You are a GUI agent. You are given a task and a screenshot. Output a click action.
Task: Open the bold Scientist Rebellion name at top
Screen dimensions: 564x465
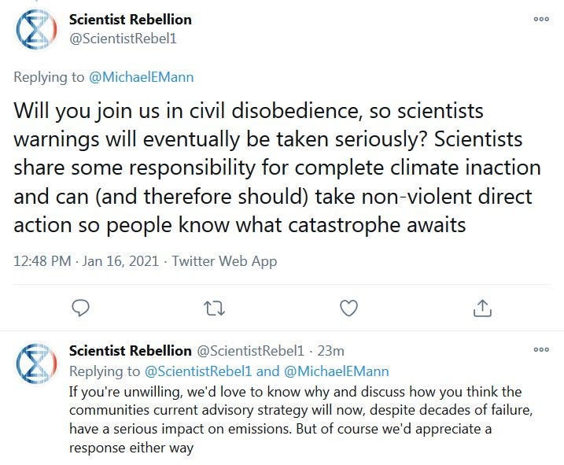click(130, 19)
